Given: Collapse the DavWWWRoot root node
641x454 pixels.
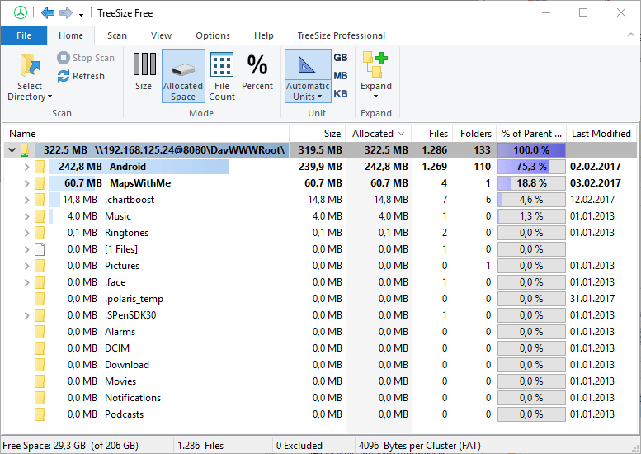Looking at the screenshot, I should [x=12, y=150].
